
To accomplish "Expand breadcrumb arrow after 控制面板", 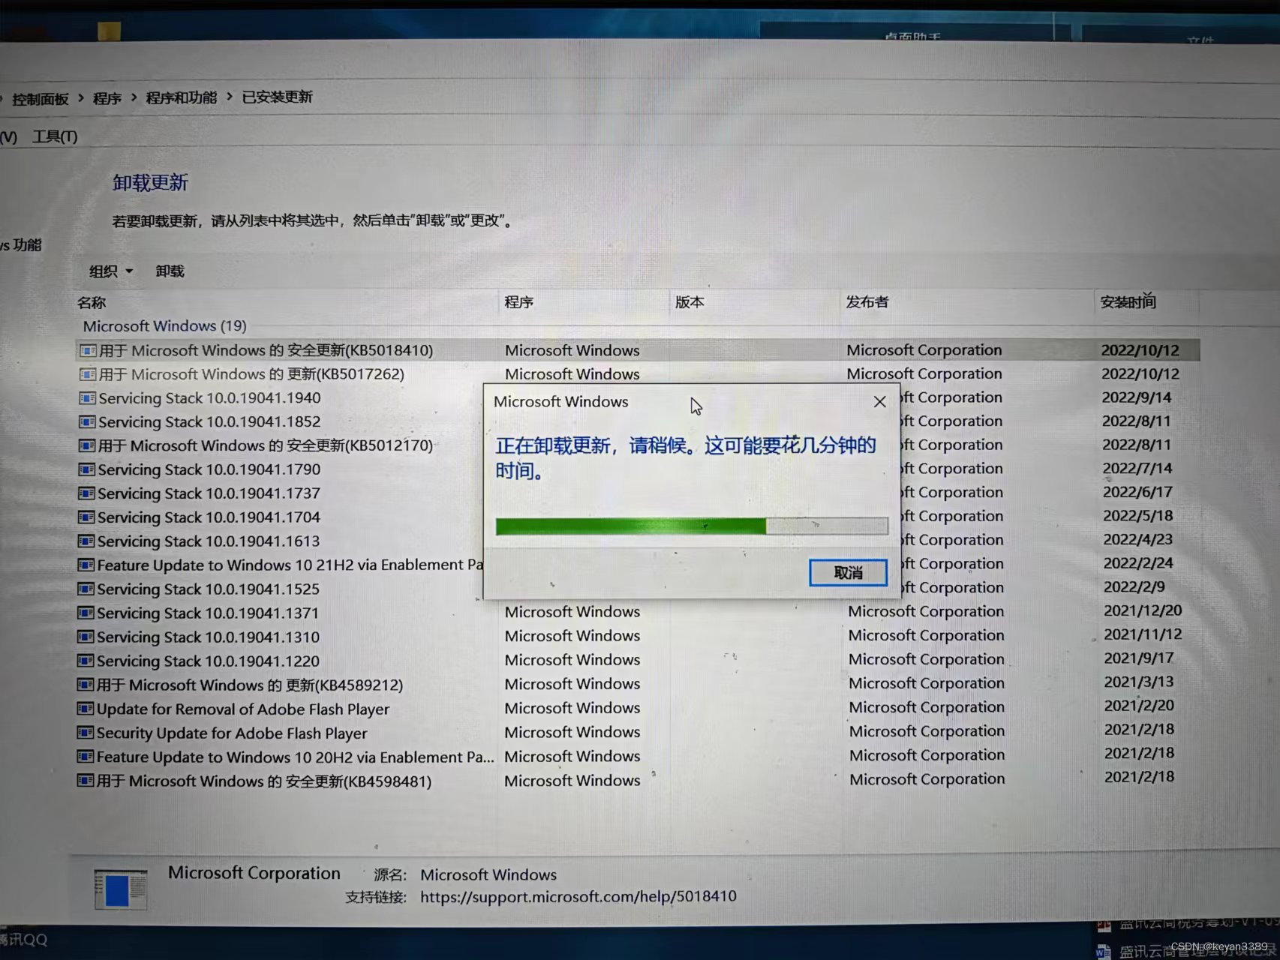I will point(81,98).
